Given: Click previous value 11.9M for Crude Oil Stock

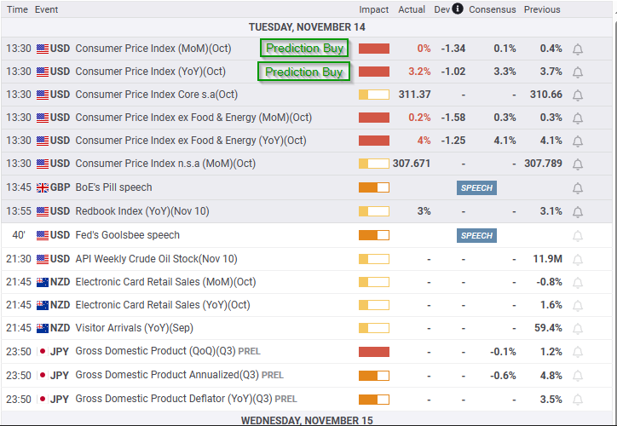Looking at the screenshot, I should pos(547,259).
